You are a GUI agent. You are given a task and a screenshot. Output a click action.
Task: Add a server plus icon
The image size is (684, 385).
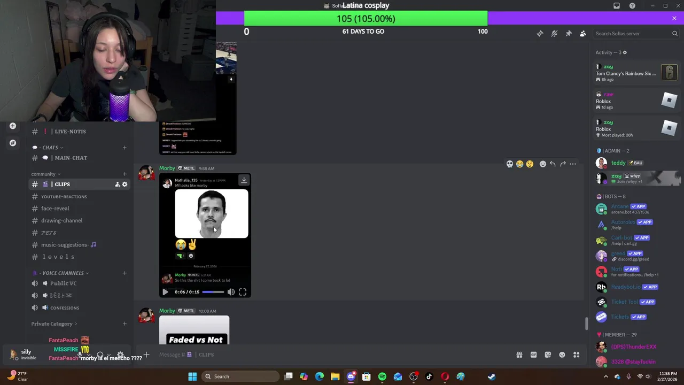click(x=13, y=126)
